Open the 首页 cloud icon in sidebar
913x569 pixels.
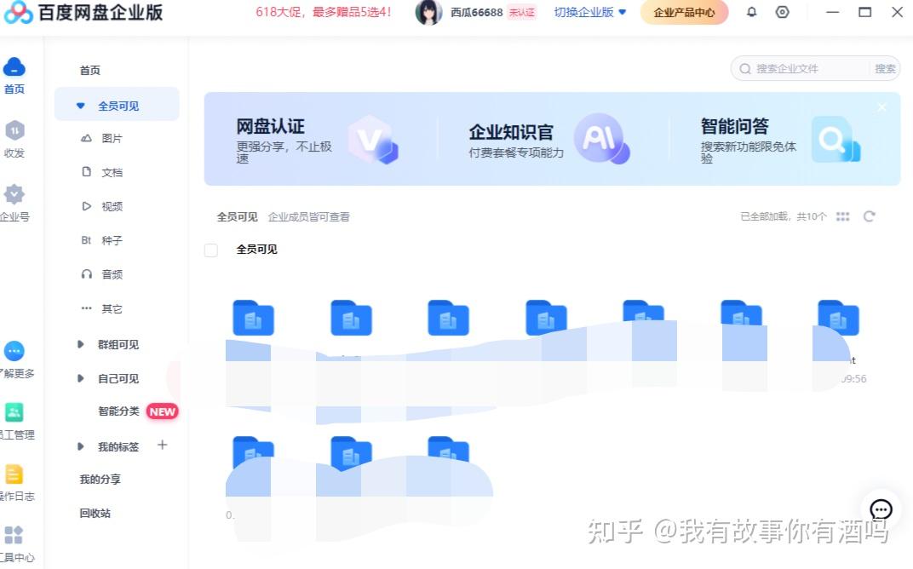[x=14, y=67]
